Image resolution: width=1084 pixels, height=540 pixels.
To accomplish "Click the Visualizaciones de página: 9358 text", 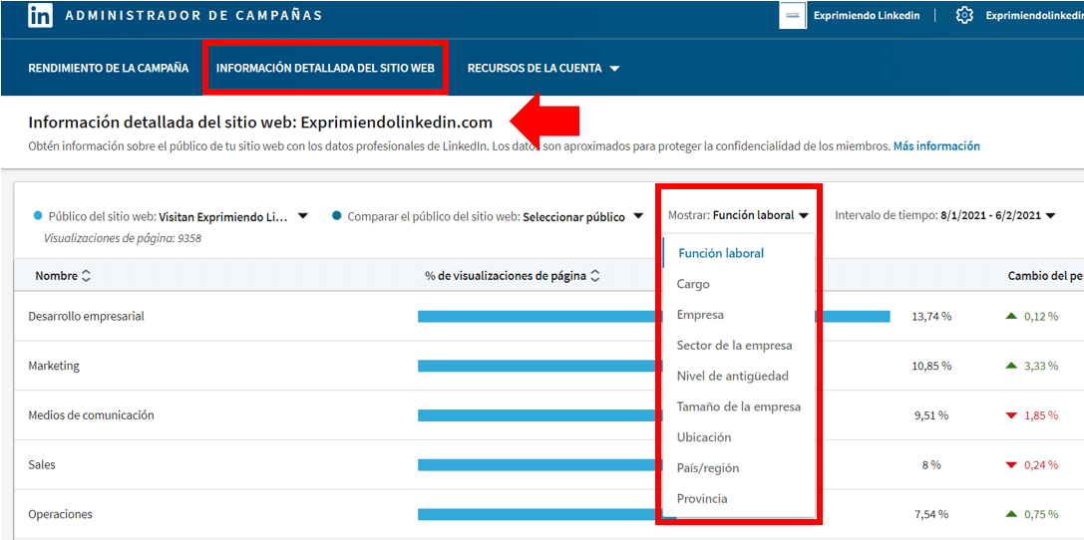I will click(123, 239).
